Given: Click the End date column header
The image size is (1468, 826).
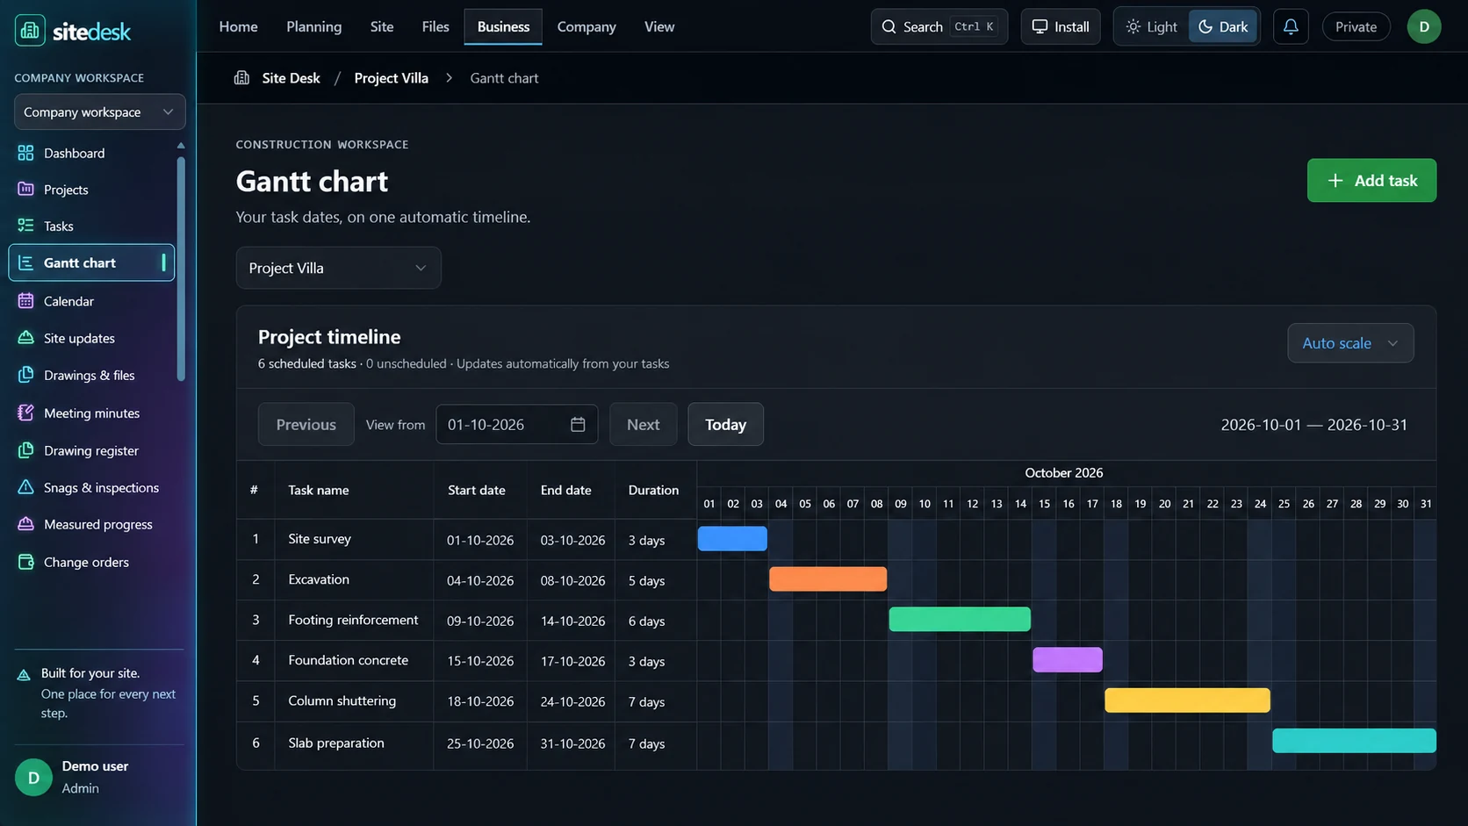Looking at the screenshot, I should pos(565,490).
